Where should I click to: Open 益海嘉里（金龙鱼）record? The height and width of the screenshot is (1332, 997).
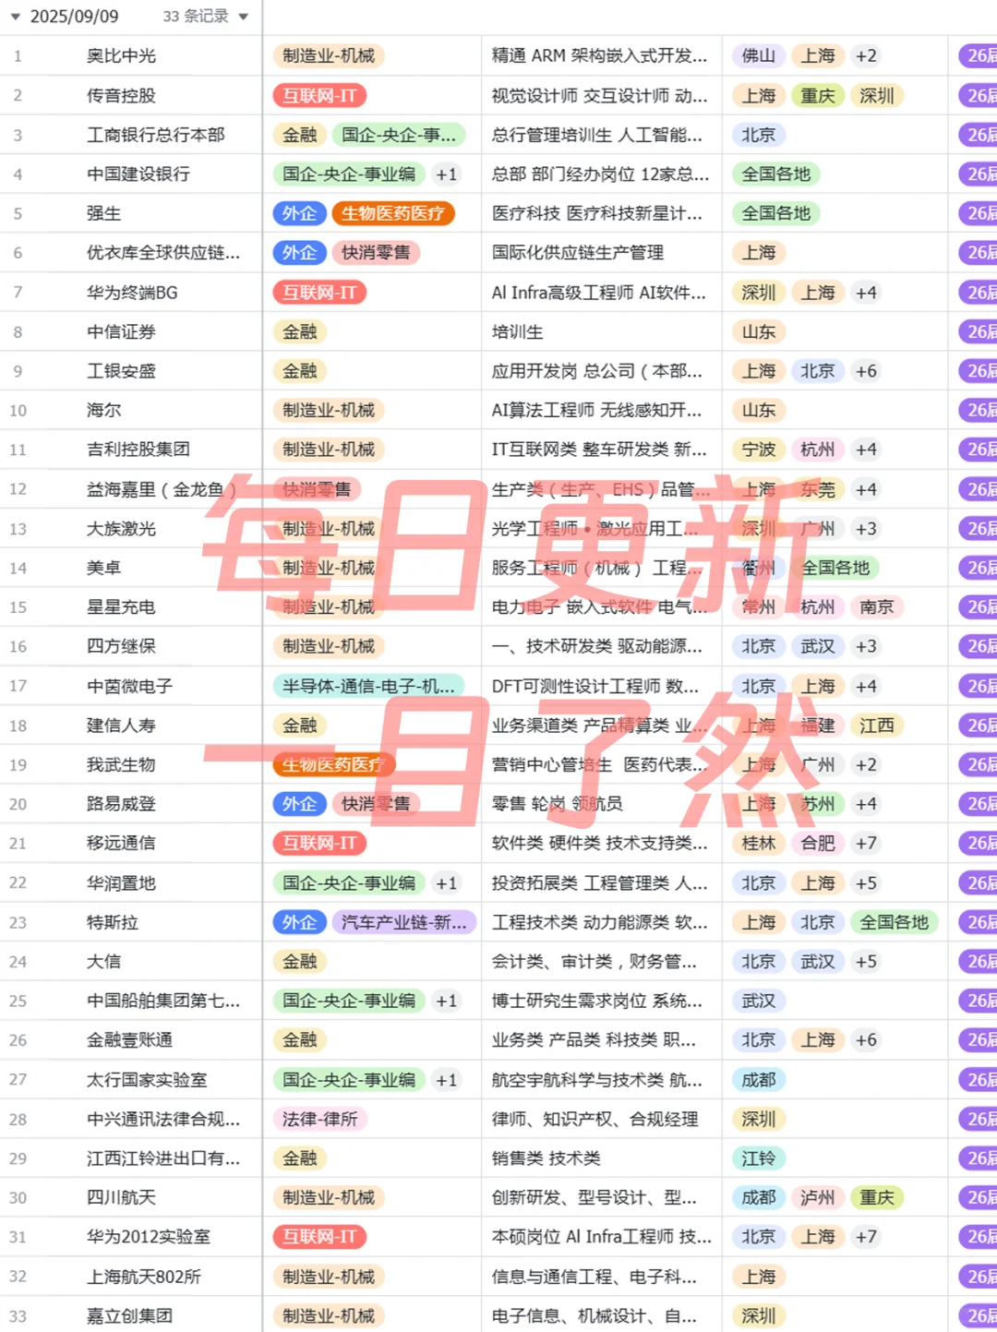click(x=162, y=489)
